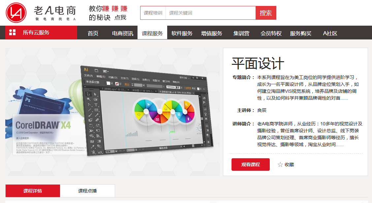Select the 课程详情 tab

pos(33,191)
